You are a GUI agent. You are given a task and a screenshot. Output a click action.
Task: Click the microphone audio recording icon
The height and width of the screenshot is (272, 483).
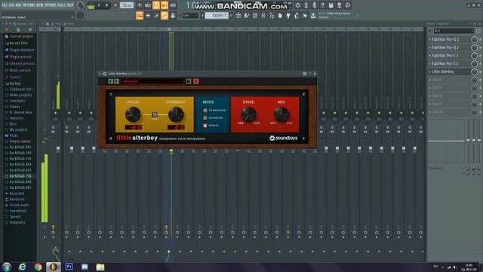pyautogui.click(x=314, y=5)
